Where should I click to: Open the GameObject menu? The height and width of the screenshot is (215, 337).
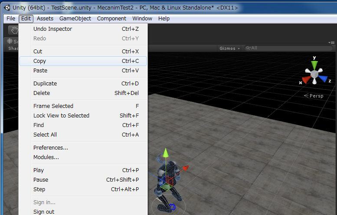[75, 19]
